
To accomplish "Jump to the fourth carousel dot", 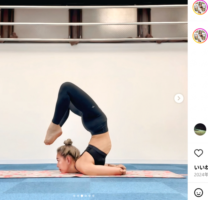I will pos(86,196).
